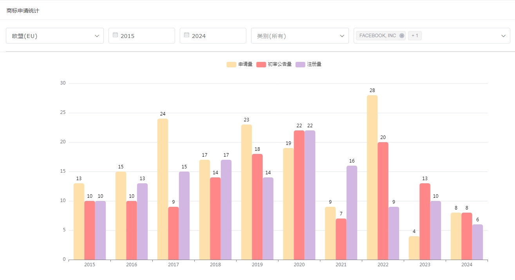Click the purple 注册量 legend swatch
This screenshot has height=280, width=515.
300,64
